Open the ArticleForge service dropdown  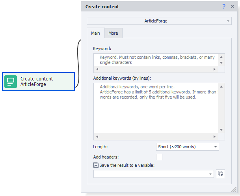[159, 21]
